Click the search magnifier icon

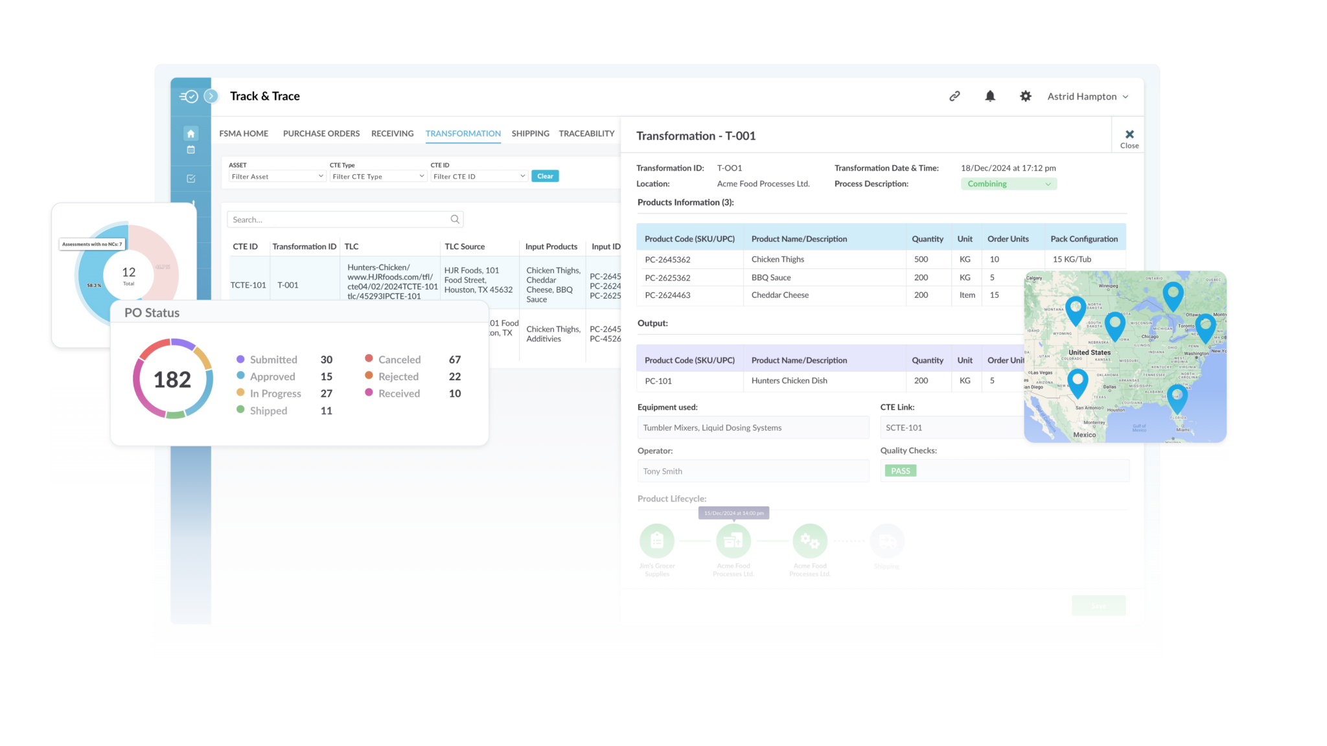(455, 220)
